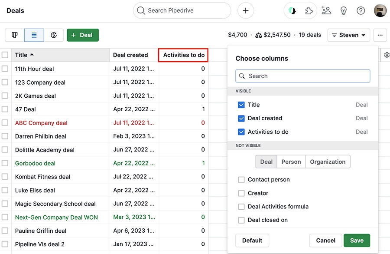Click the Title sort arrow
This screenshot has width=390, height=254.
[32, 55]
